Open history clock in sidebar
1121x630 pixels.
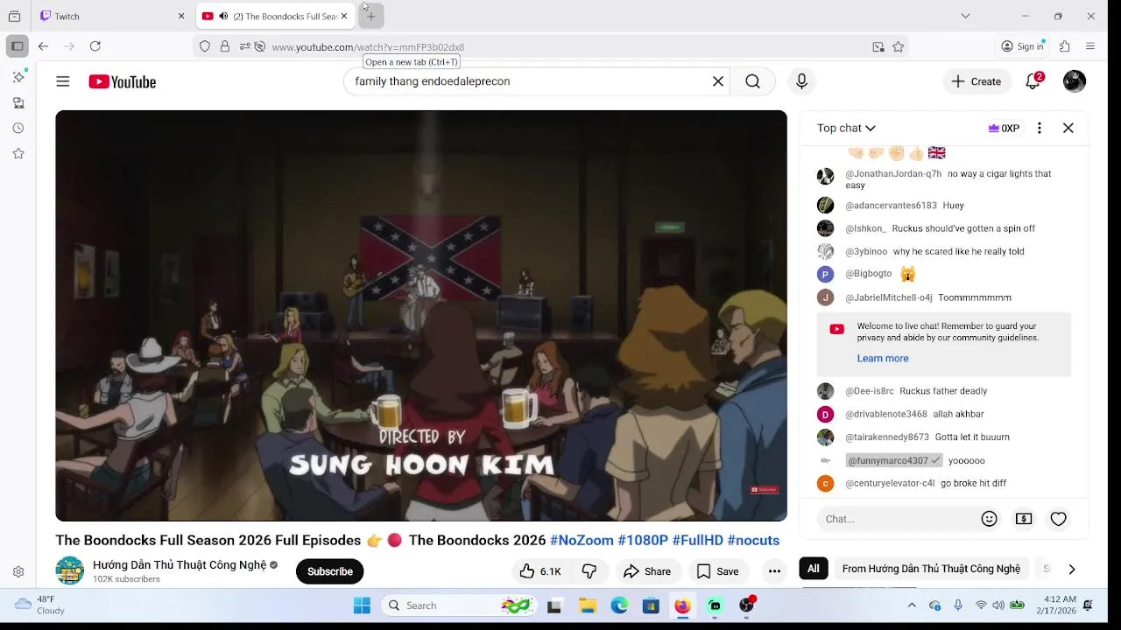point(18,128)
